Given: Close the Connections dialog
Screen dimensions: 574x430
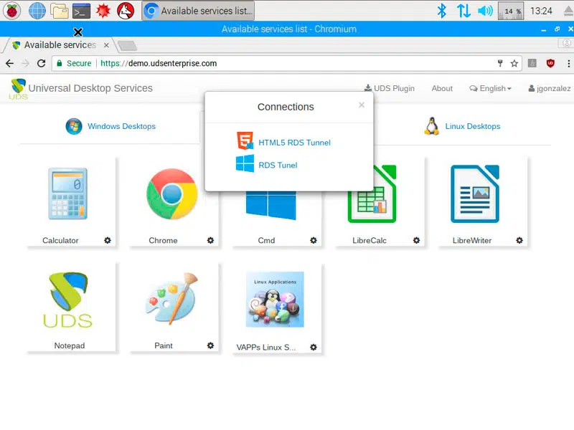Looking at the screenshot, I should coord(362,105).
